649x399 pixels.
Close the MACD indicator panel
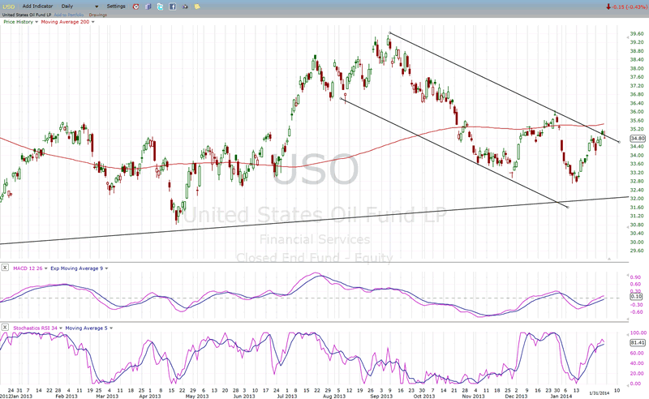click(5, 268)
